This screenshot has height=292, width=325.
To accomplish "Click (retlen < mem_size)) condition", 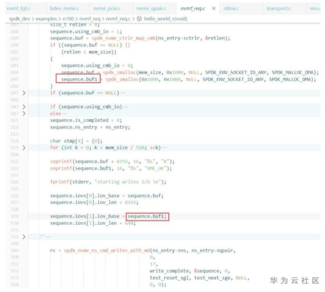I will click(x=89, y=52).
